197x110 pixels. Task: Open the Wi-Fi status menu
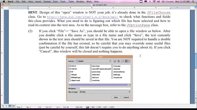154,2
